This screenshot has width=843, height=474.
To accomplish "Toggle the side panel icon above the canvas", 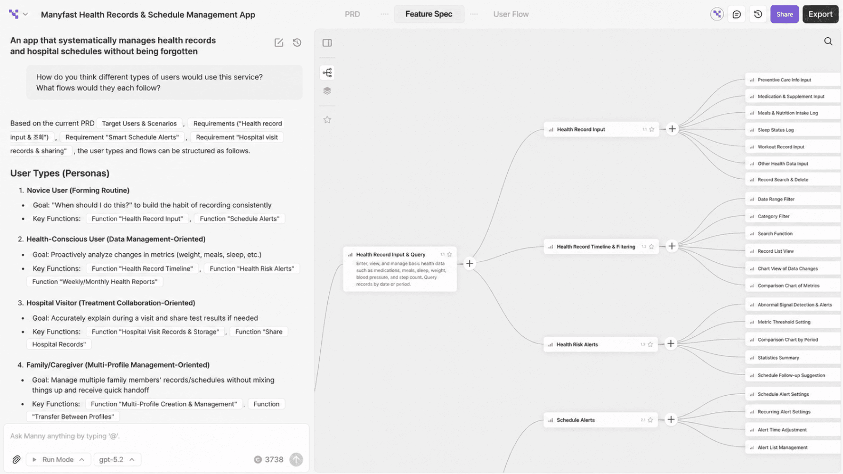I will (327, 43).
